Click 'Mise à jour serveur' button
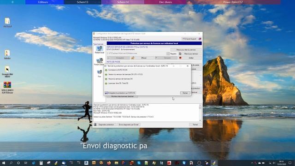The height and width of the screenshot is (166, 295). [190, 54]
